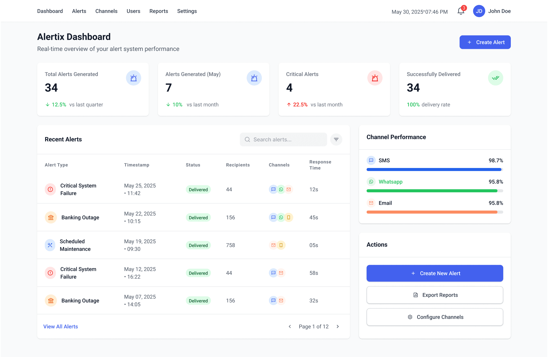This screenshot has width=548, height=357.
Task: Click the Export Reports button
Action: [x=435, y=295]
